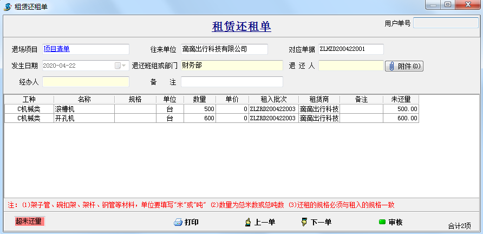Image resolution: width=483 pixels, height=234 pixels.
Task: Click the printer icon for 打印
Action: coord(178,222)
